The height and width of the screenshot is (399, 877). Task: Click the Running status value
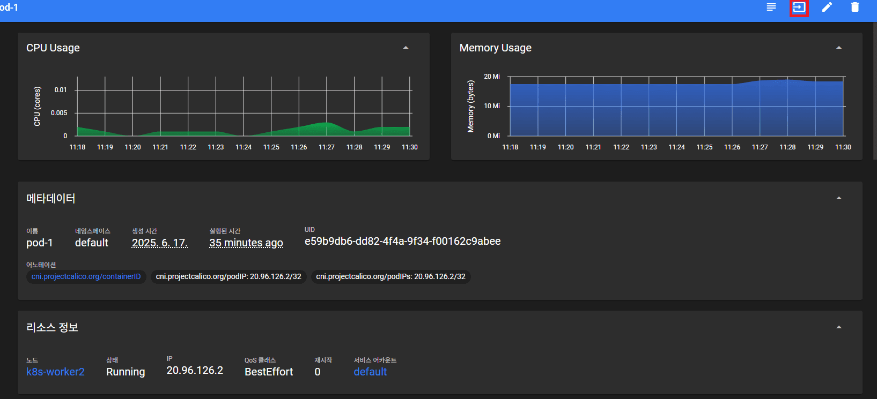point(126,372)
